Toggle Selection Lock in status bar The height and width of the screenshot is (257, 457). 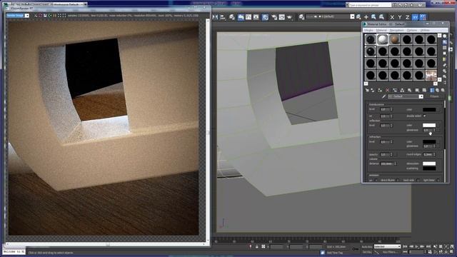(257, 246)
